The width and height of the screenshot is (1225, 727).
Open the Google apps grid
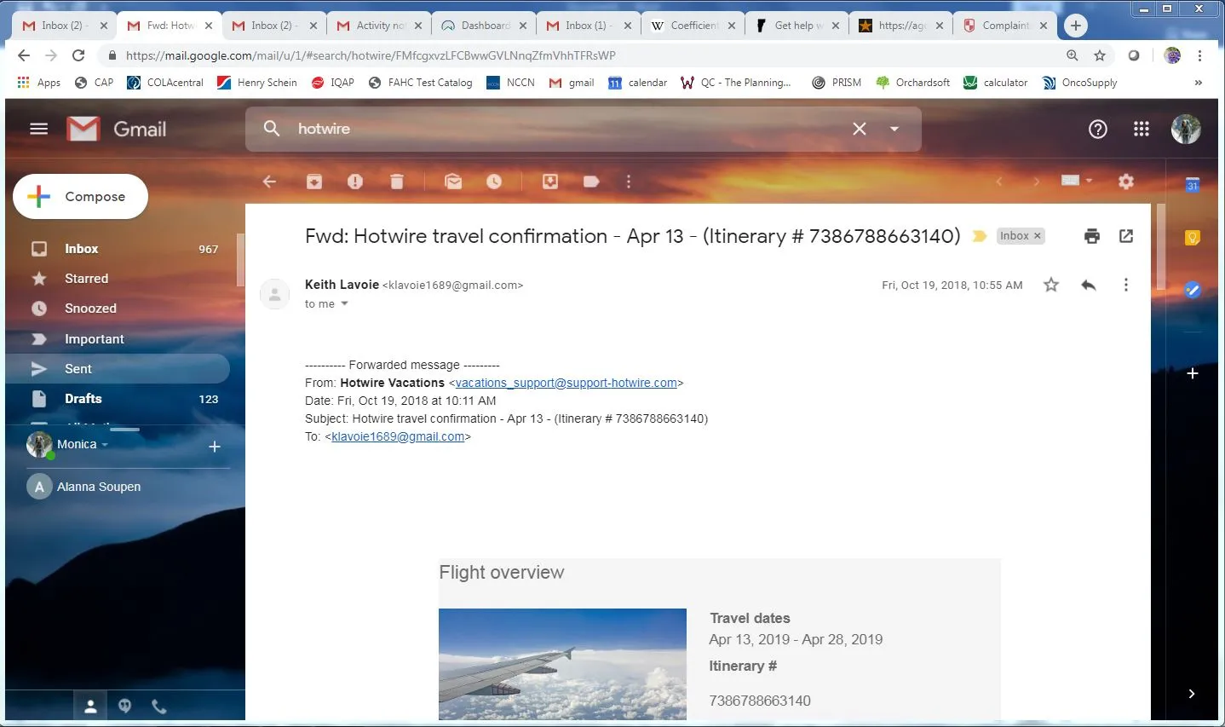[1142, 129]
